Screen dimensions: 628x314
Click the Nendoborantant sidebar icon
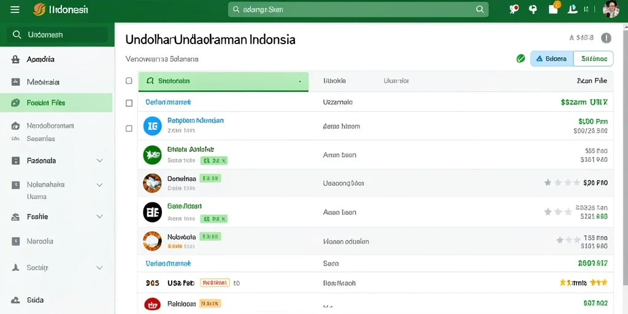(15, 126)
